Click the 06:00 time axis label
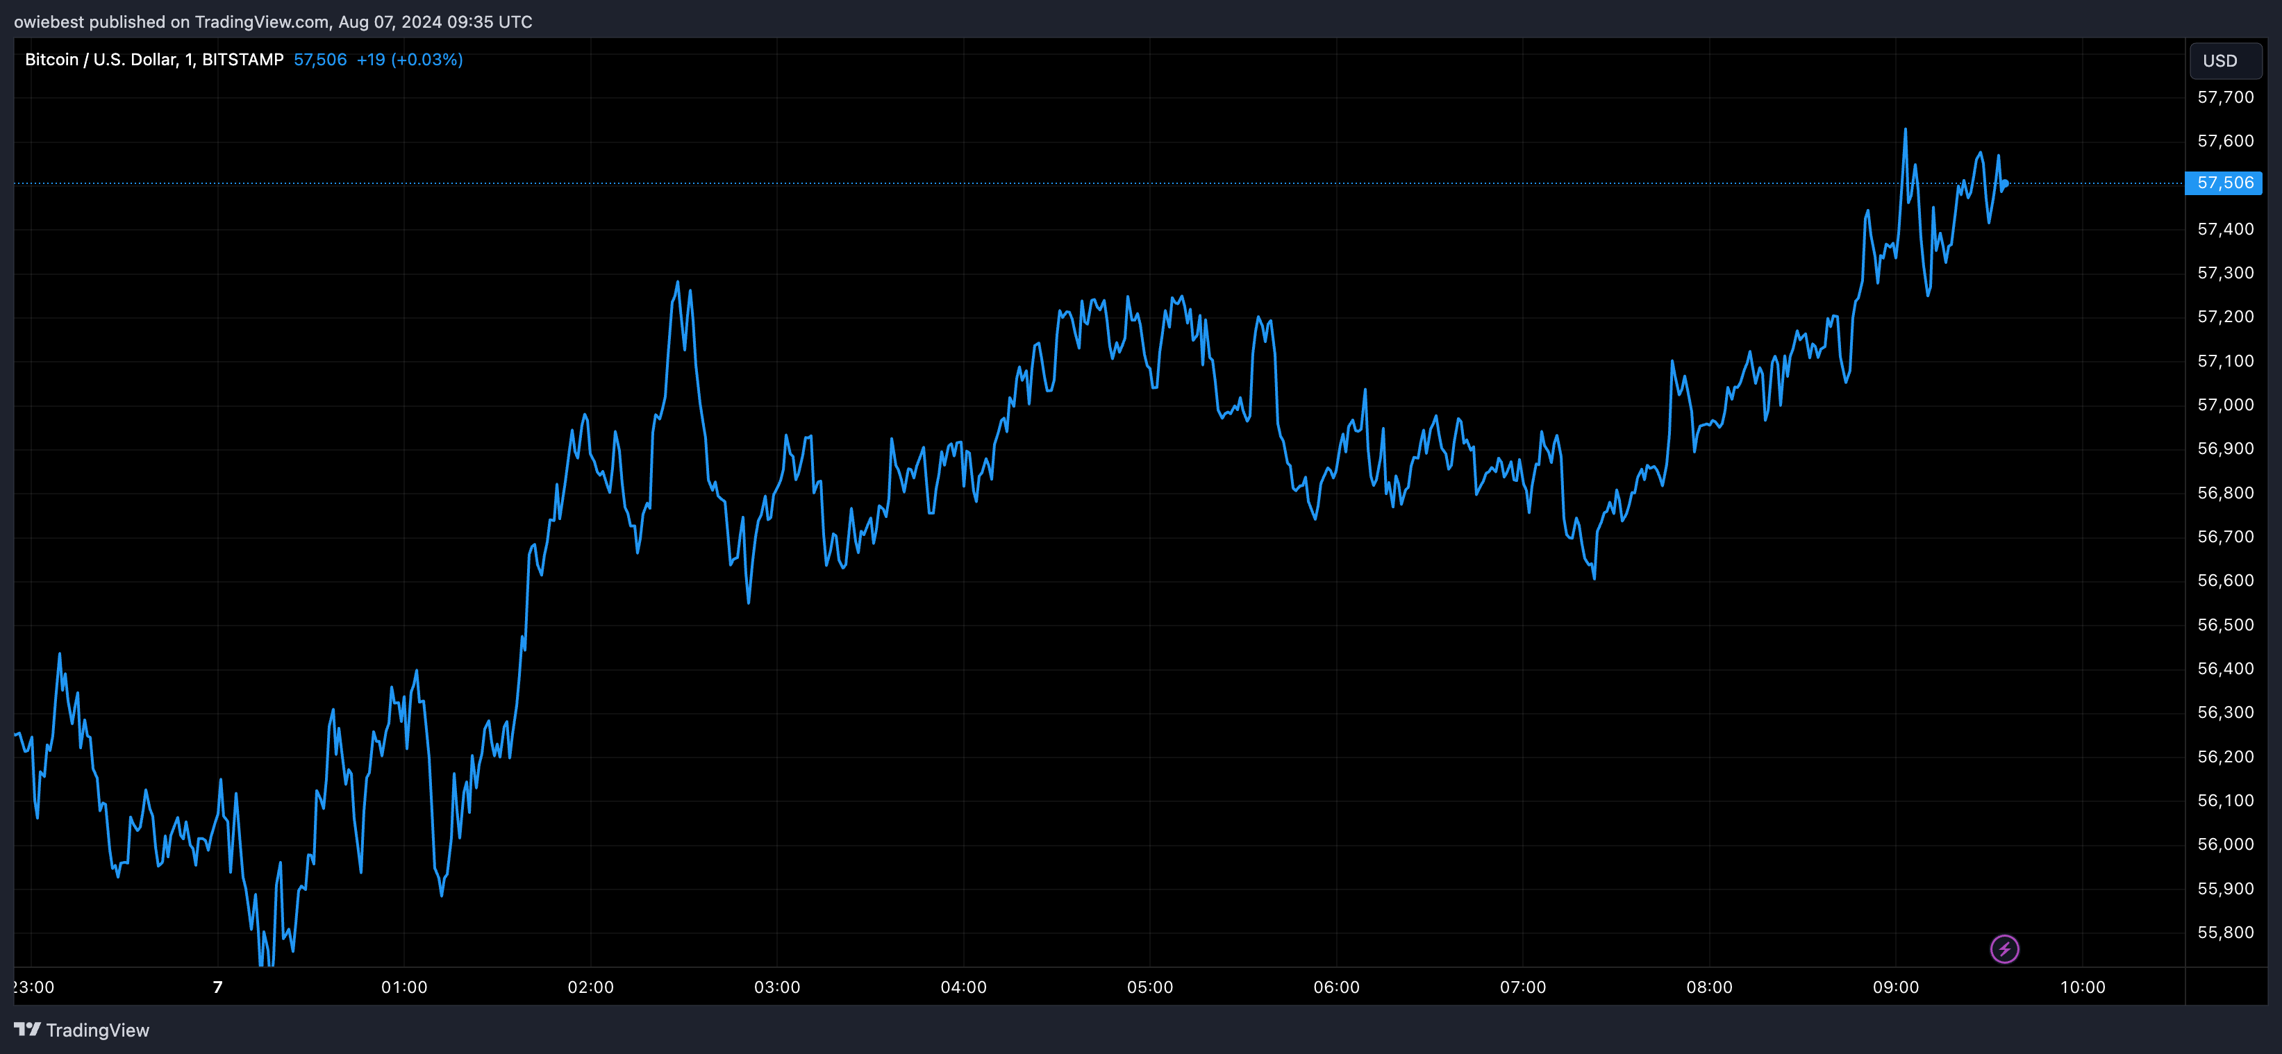The width and height of the screenshot is (2282, 1054). (x=1337, y=987)
